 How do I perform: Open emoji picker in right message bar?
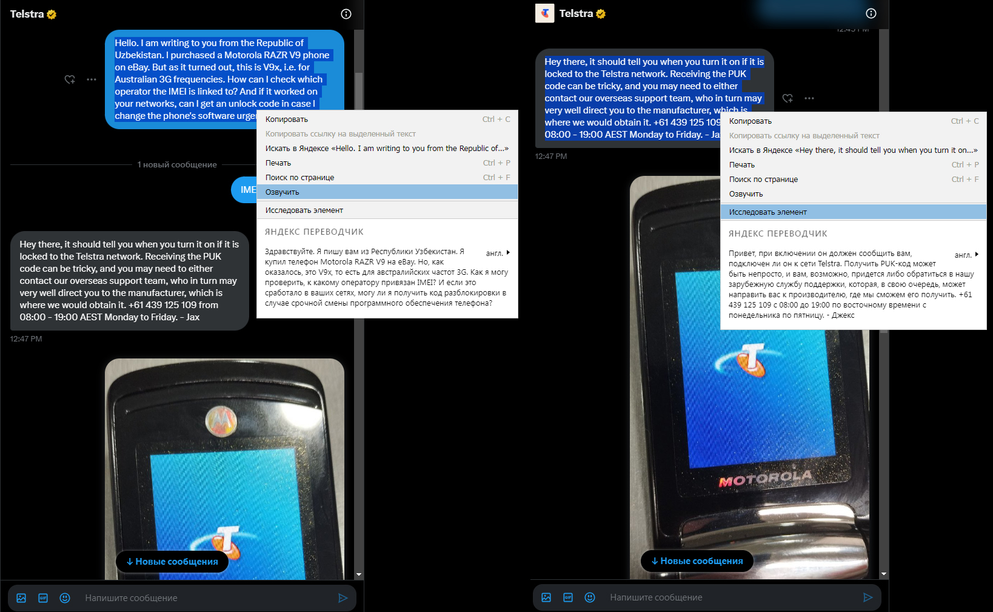tap(590, 597)
